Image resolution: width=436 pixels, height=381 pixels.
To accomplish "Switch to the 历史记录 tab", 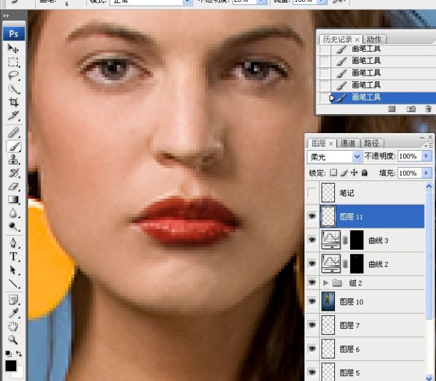I will point(337,39).
